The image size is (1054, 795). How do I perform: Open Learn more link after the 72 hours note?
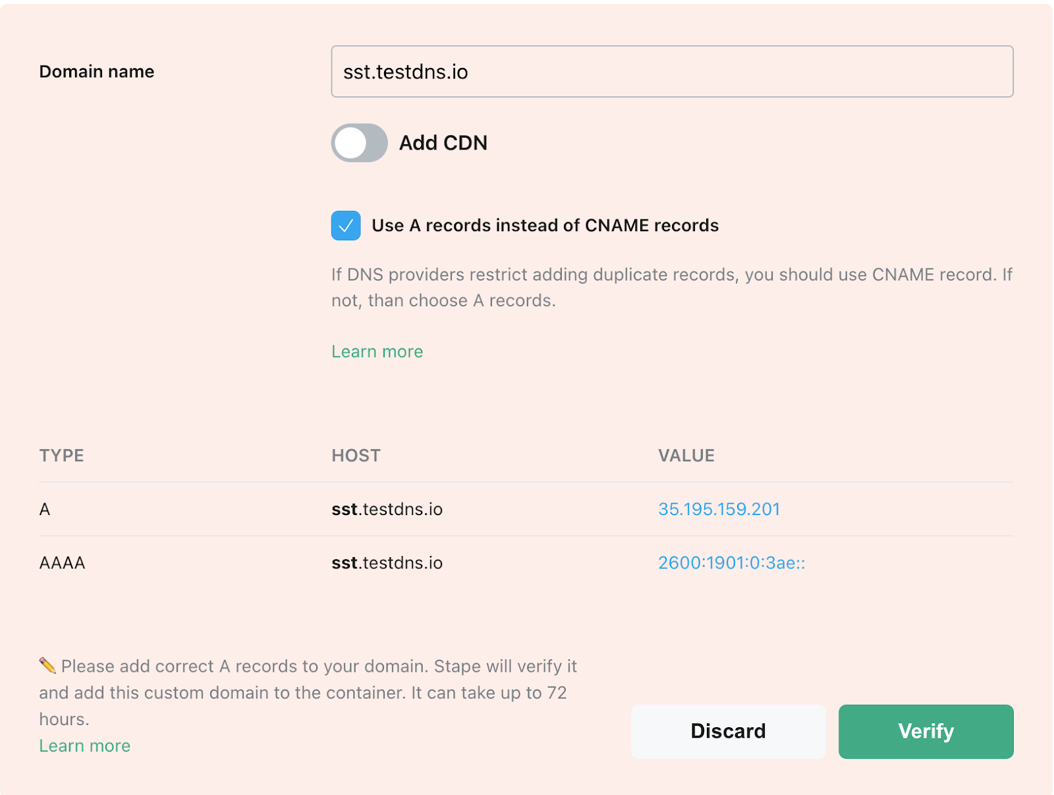coord(84,746)
